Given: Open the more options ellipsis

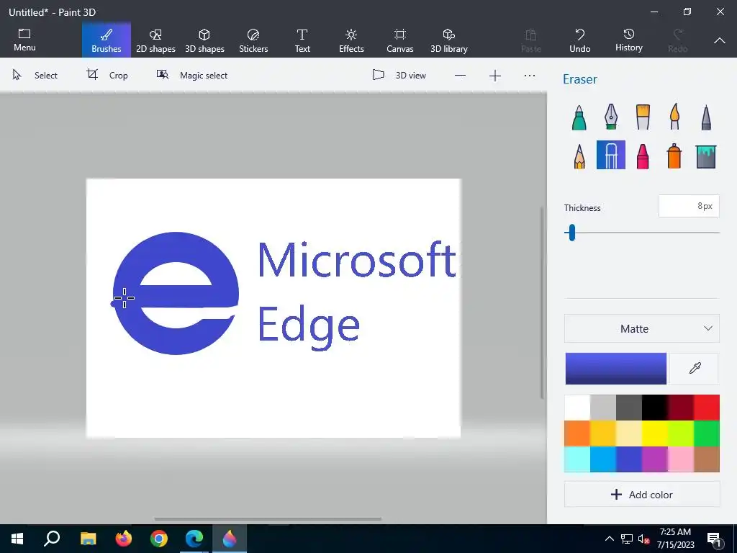Looking at the screenshot, I should tap(529, 76).
